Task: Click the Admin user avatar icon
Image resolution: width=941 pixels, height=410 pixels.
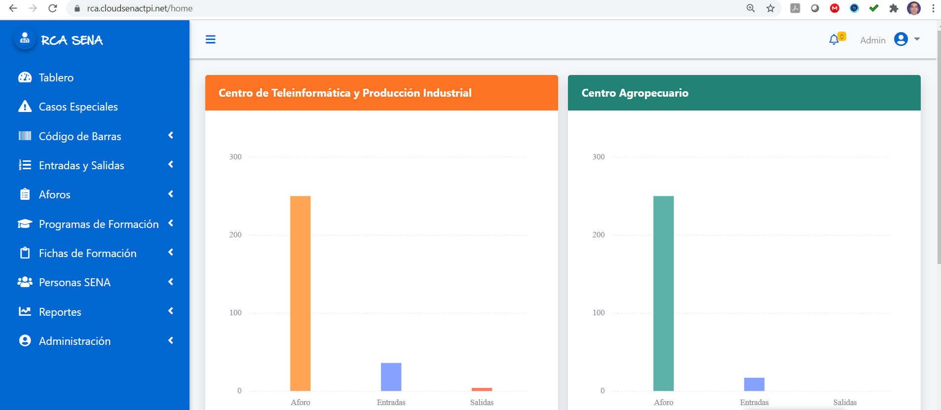Action: click(x=901, y=39)
